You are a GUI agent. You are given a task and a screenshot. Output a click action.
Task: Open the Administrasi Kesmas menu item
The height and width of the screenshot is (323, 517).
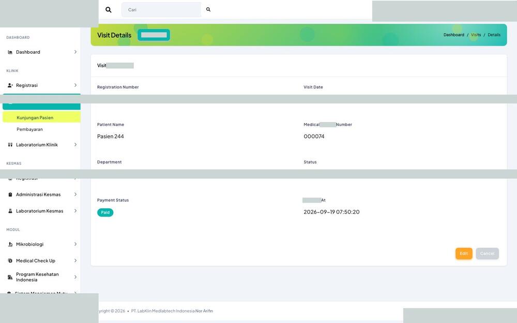tap(41, 194)
